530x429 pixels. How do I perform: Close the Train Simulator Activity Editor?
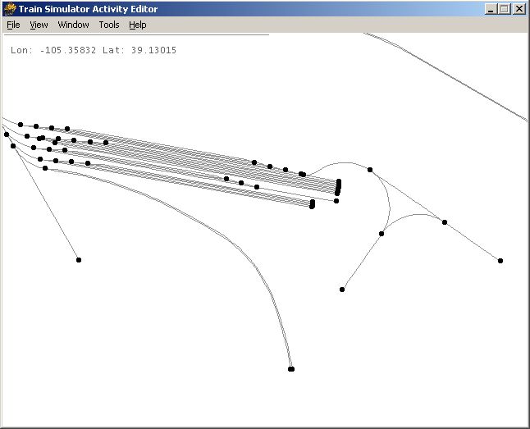(x=519, y=9)
